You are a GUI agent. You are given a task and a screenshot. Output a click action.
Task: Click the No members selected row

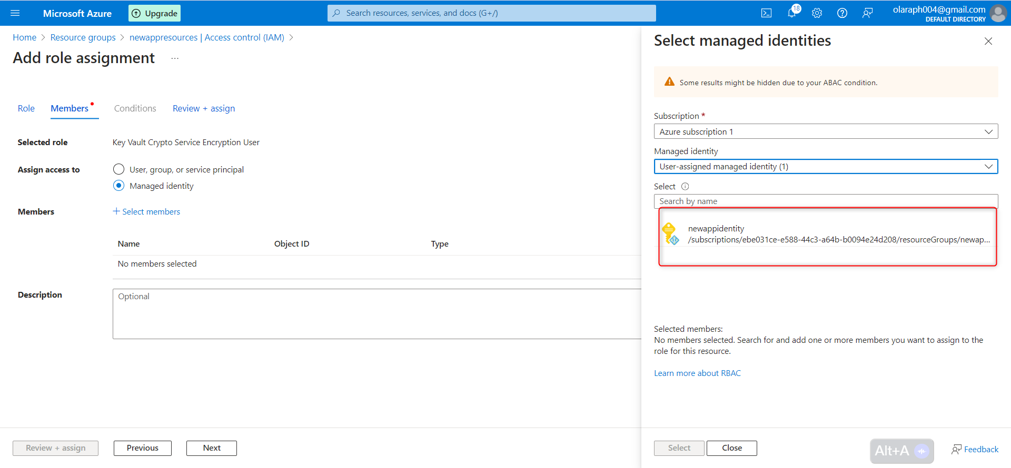tap(376, 264)
